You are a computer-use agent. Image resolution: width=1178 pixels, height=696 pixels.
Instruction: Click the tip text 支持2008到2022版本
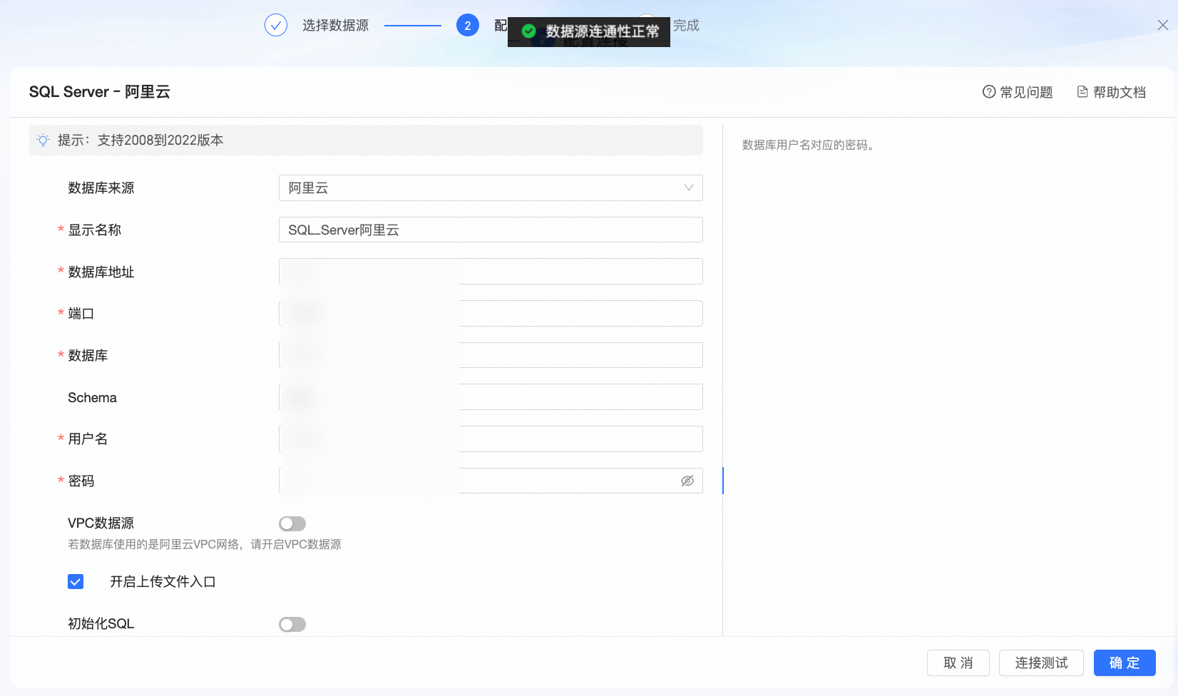coord(160,140)
